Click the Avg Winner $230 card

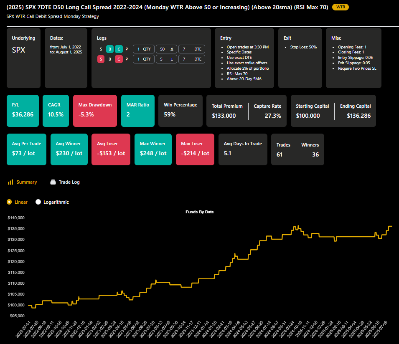click(69, 149)
